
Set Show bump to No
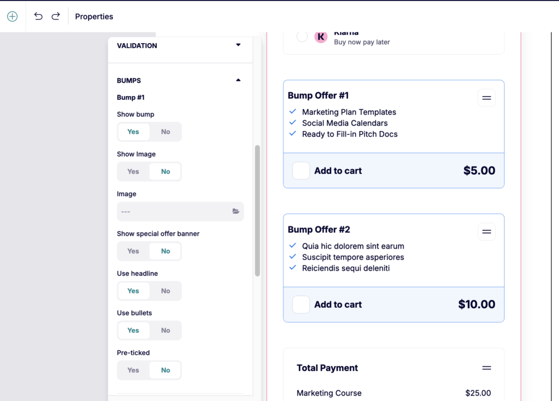click(x=165, y=131)
